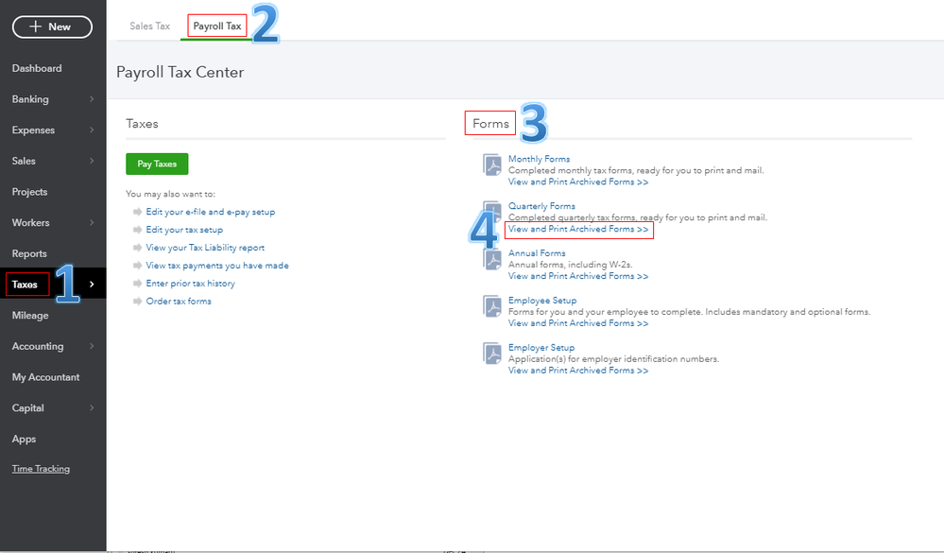
Task: Open the Annual Forms link
Action: point(537,253)
